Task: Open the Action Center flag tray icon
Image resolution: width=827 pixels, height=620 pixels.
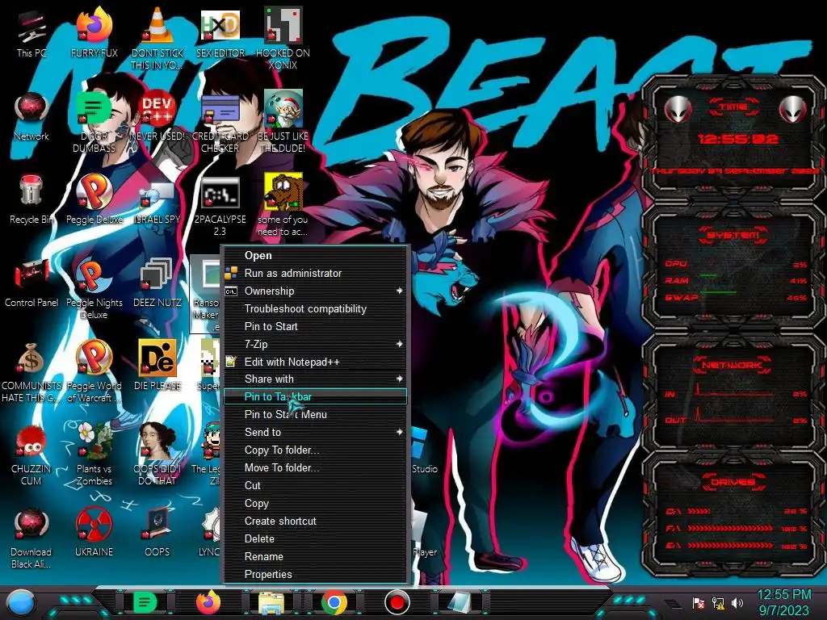Action: (x=699, y=602)
